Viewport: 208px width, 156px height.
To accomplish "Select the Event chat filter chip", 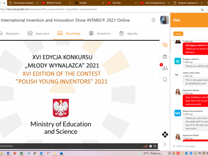I will click(178, 34).
